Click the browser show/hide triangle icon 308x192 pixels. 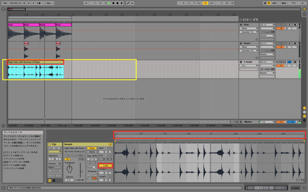click(3, 9)
